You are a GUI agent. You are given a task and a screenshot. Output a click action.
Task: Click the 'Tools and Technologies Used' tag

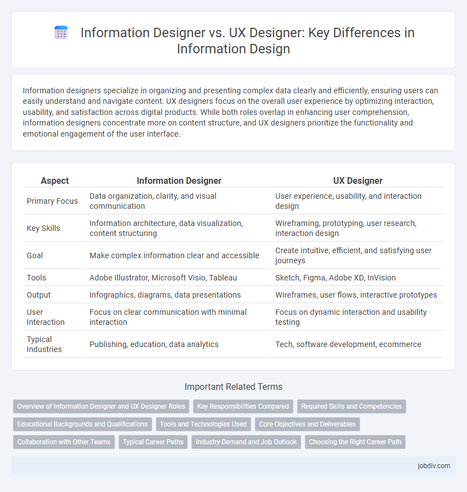click(203, 424)
